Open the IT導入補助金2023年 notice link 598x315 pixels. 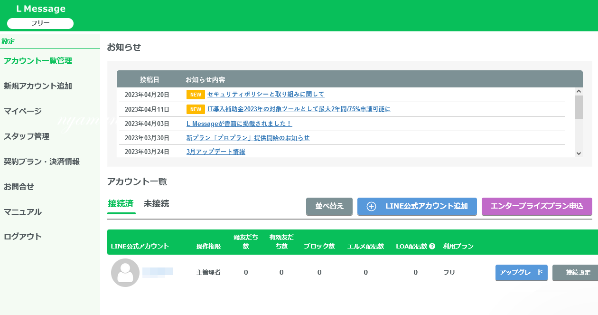click(x=299, y=109)
